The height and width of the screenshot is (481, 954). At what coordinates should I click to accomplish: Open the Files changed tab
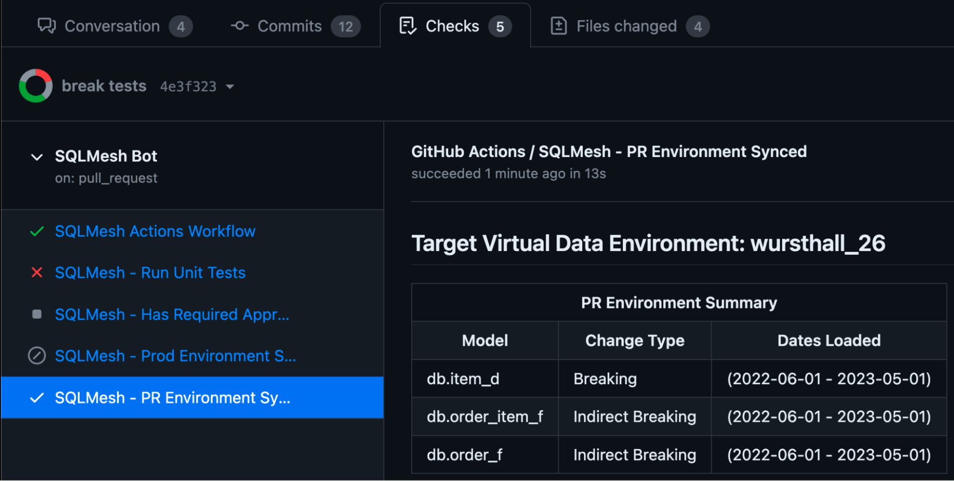pyautogui.click(x=630, y=26)
